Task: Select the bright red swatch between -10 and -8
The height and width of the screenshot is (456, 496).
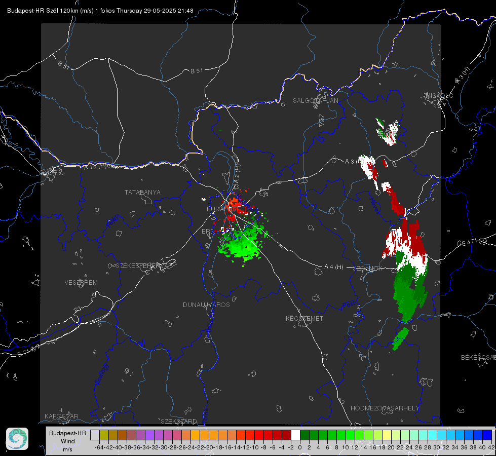Action: [259, 435]
